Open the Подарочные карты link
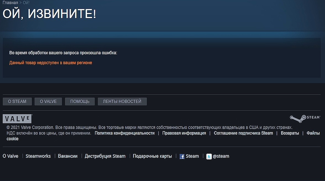 tap(152, 156)
